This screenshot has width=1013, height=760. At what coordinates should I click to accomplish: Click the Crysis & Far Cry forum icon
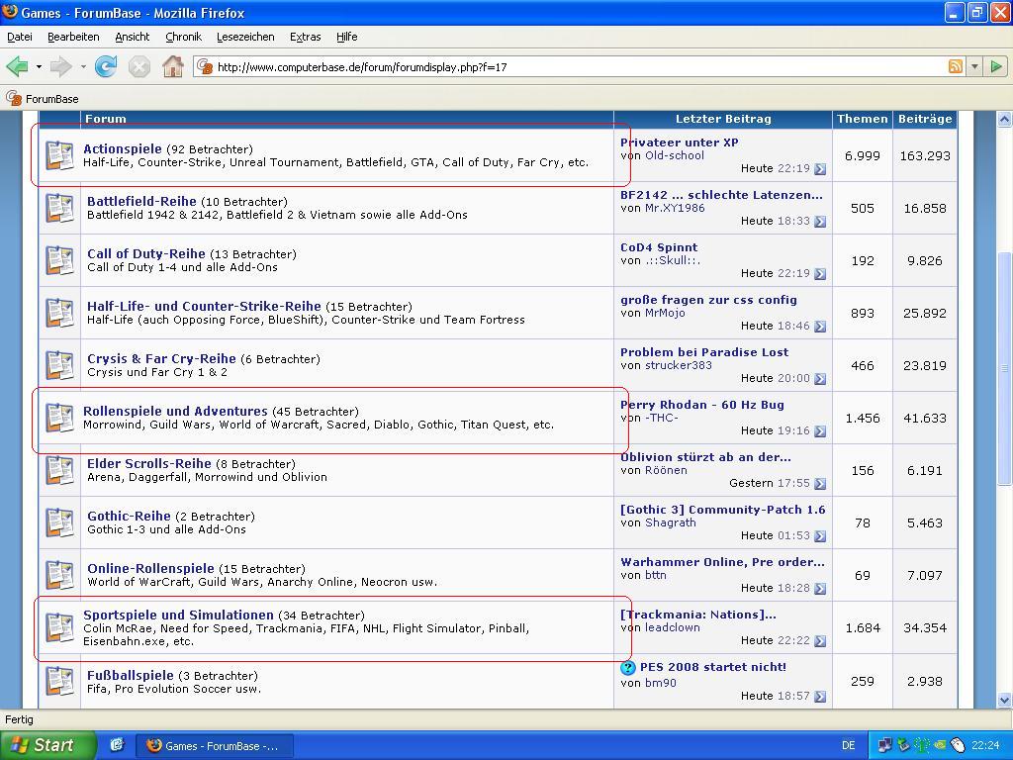[x=59, y=365]
